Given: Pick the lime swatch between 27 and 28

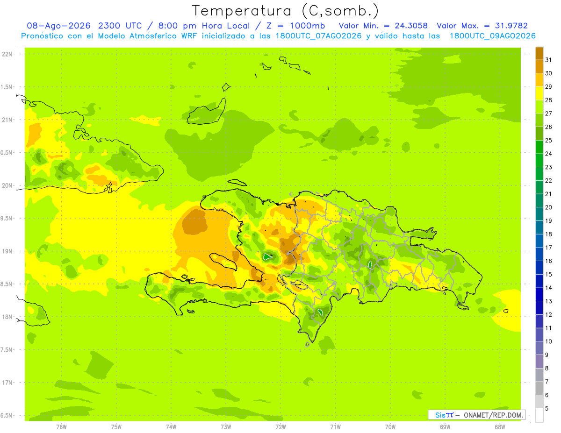Looking at the screenshot, I should pos(539,106).
